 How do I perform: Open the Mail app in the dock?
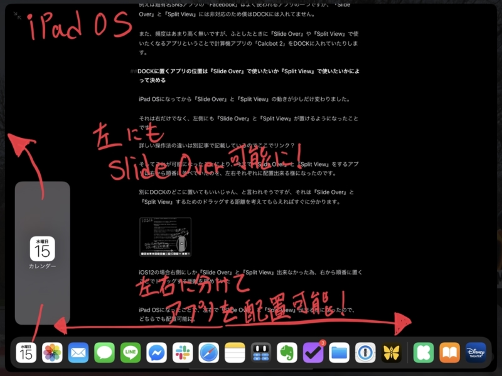click(78, 353)
